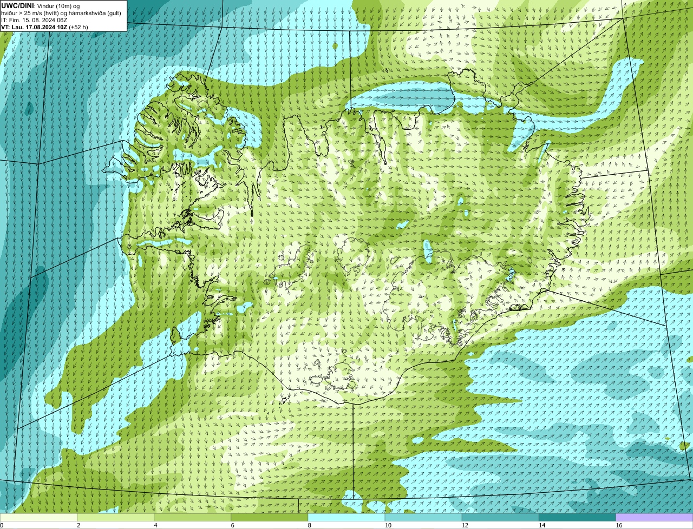Click the legend scale label "14"

coord(542,525)
